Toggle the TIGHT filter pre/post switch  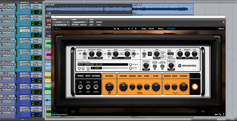tap(109, 54)
